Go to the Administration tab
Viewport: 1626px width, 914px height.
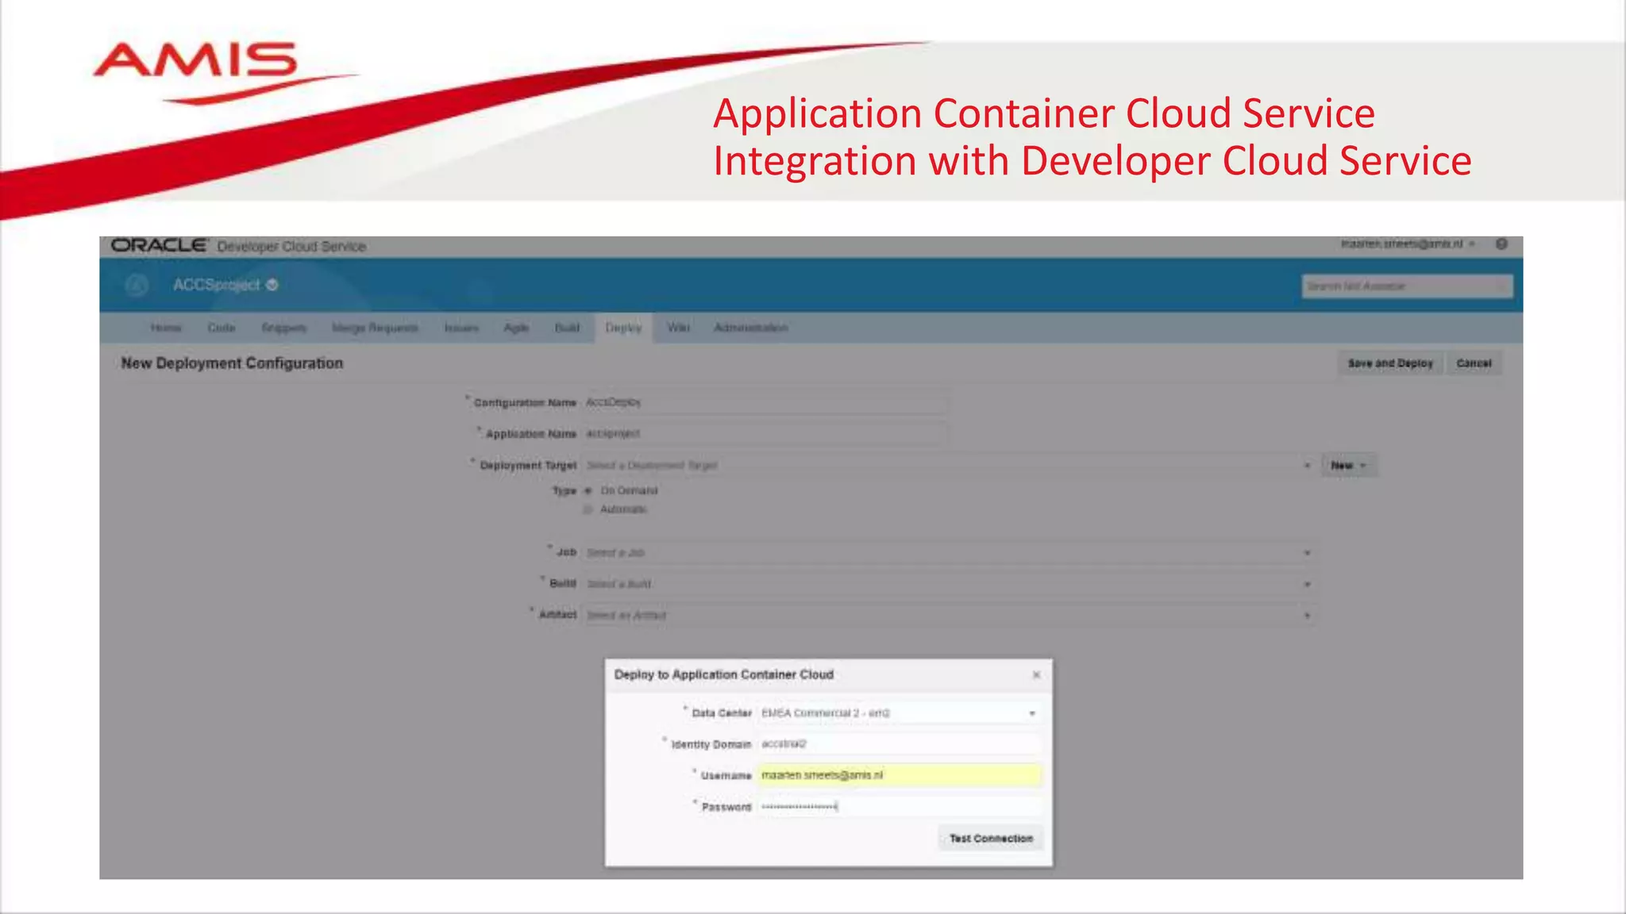750,328
